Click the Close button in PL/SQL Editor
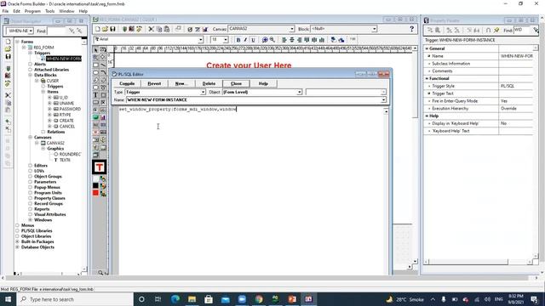The height and width of the screenshot is (306, 545). (236, 83)
